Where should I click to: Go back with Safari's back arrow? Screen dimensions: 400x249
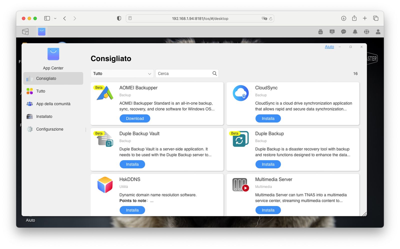[x=64, y=18]
